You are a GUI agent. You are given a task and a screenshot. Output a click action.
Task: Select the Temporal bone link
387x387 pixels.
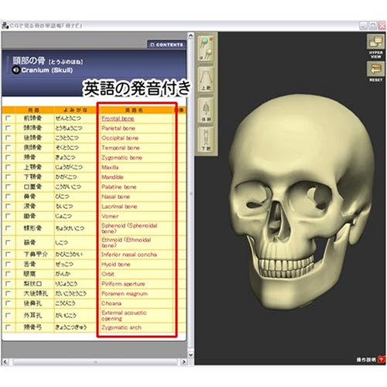pyautogui.click(x=121, y=148)
